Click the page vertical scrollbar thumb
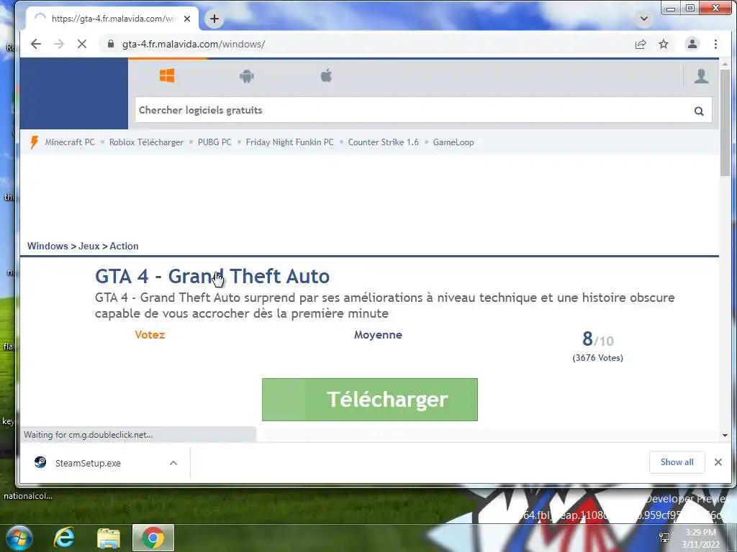737x552 pixels. coord(725,123)
